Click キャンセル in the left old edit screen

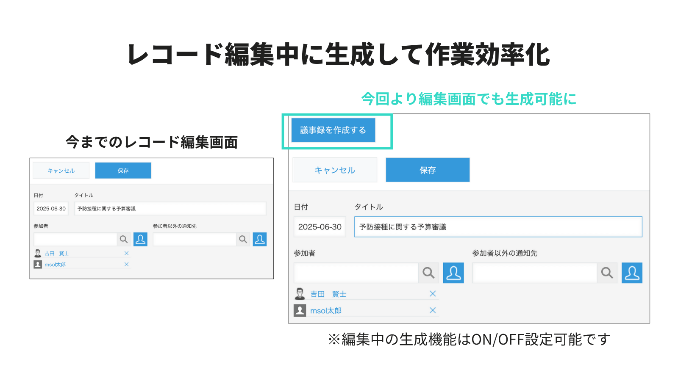tap(61, 171)
